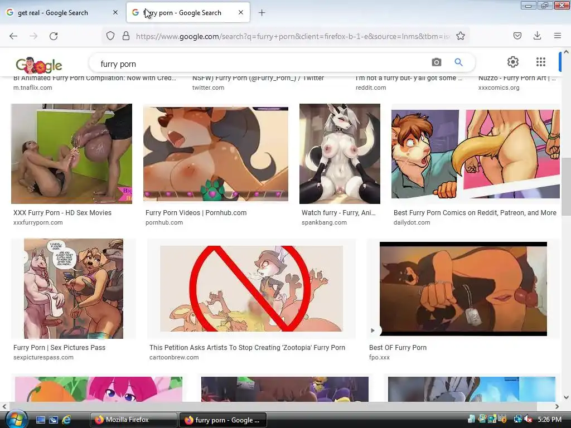Launch Internet Explorer from quick launch
The height and width of the screenshot is (428, 571).
pos(66,420)
